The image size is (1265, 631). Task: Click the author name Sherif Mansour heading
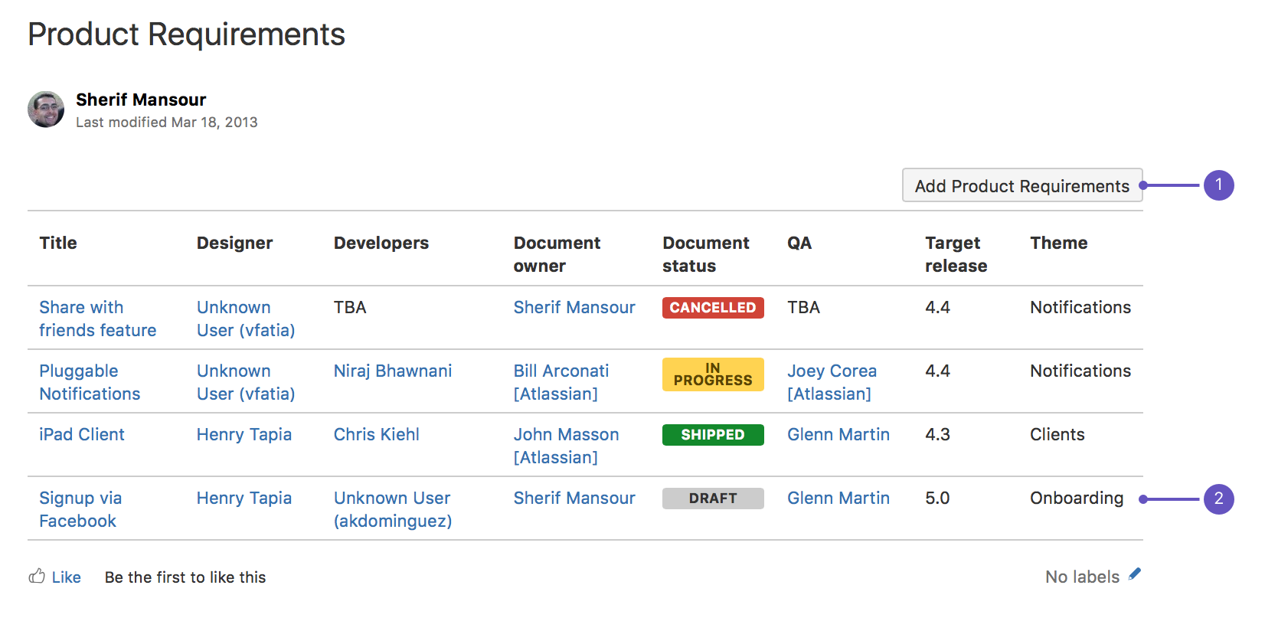pos(141,100)
